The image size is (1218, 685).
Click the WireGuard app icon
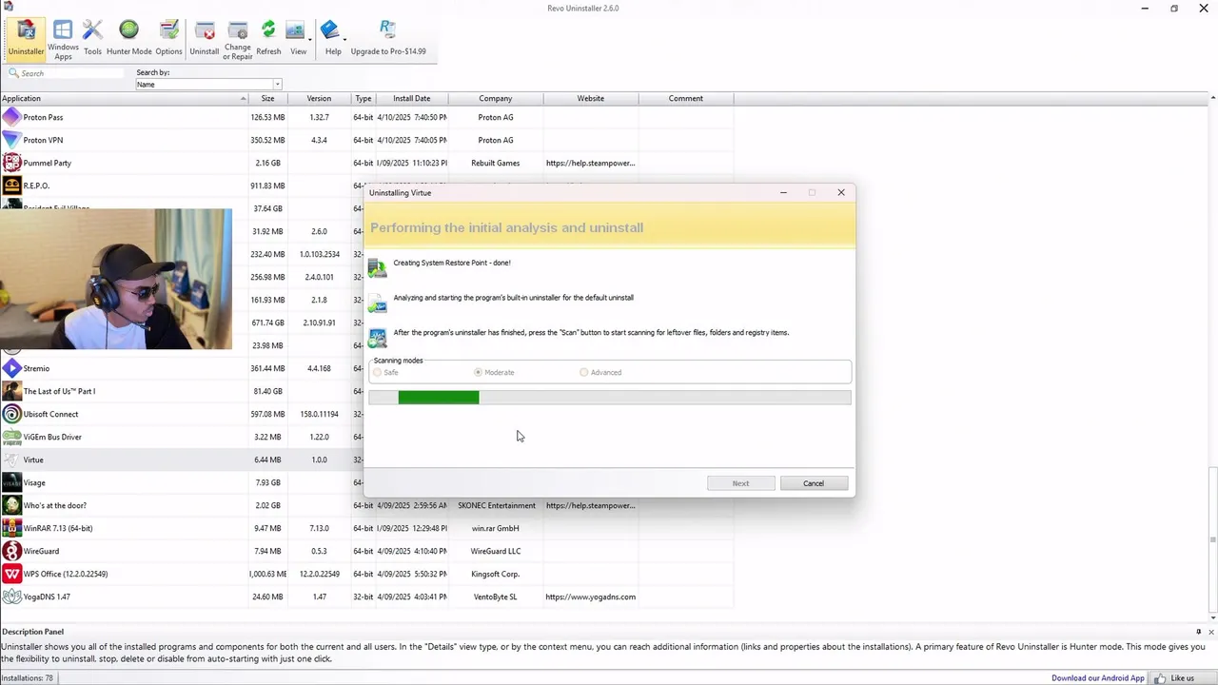(11, 551)
